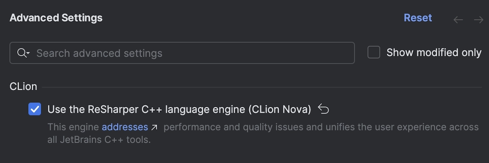
Task: Open the search history dropdown arrow
Action: (x=28, y=53)
